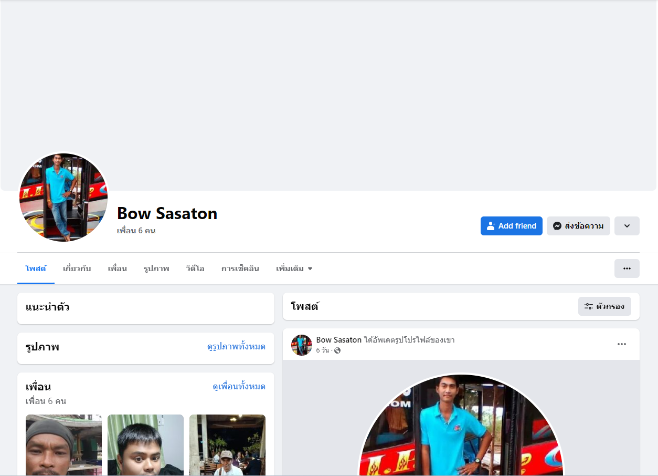
Task: Click the Add friend button
Action: pyautogui.click(x=512, y=226)
